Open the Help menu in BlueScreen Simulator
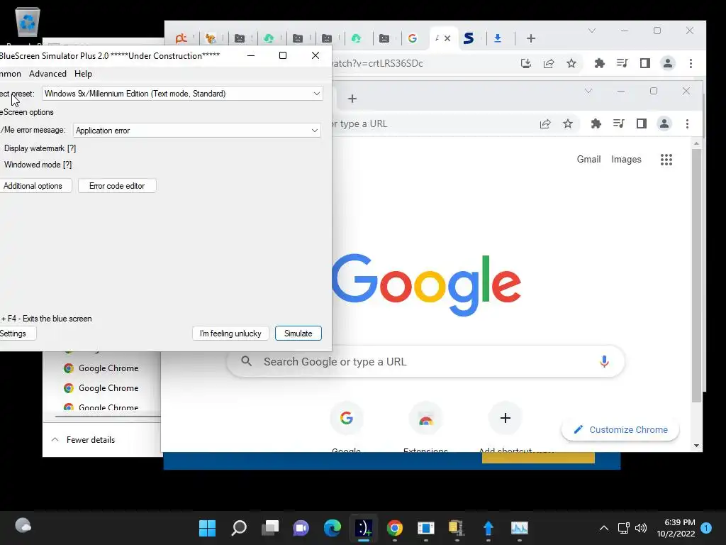Viewport: 726px width, 545px height. 84,74
